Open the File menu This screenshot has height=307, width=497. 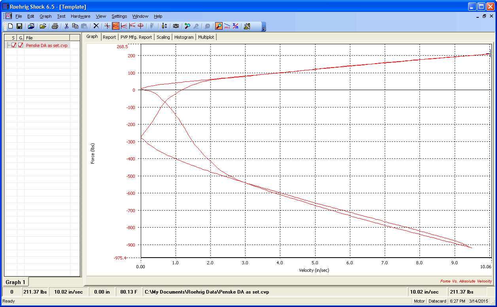19,16
